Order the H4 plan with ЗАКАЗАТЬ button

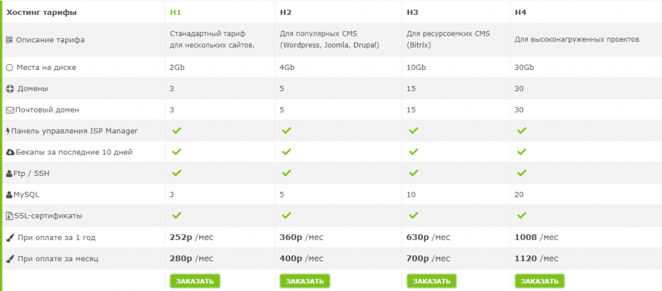tap(540, 281)
